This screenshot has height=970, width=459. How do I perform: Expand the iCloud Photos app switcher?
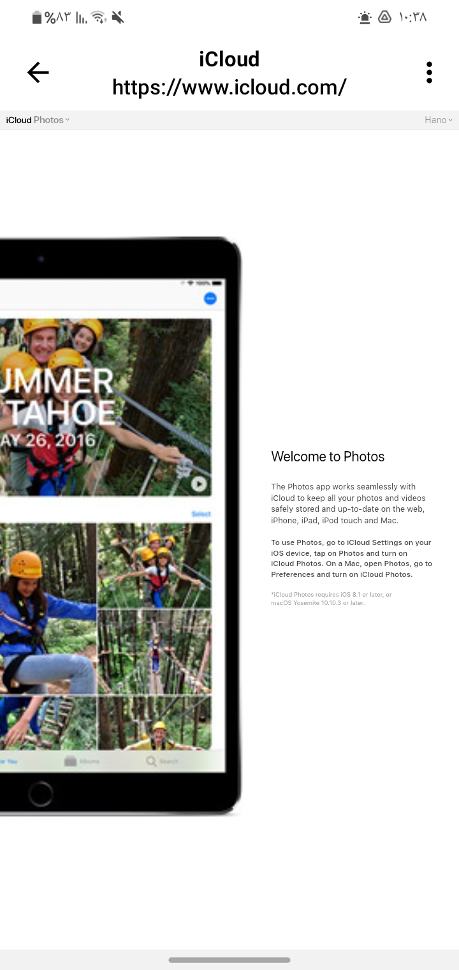point(38,120)
